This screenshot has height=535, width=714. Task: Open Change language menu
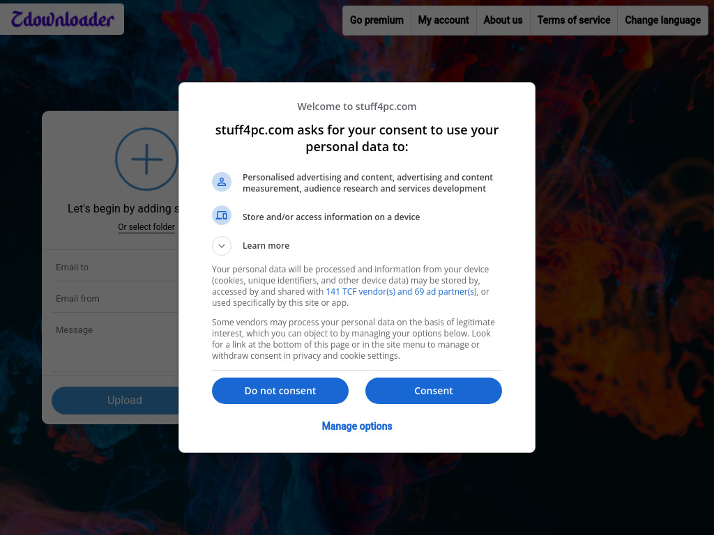pyautogui.click(x=662, y=20)
